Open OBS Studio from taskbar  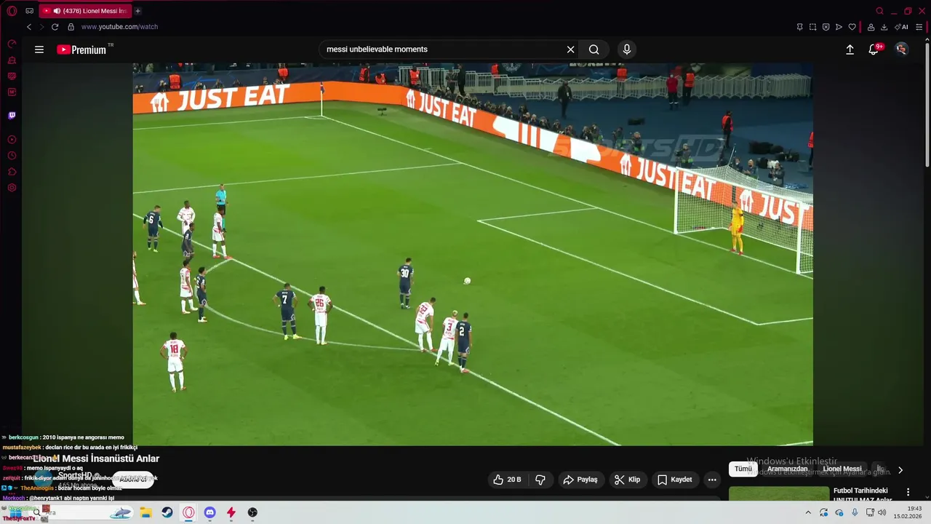(252, 512)
